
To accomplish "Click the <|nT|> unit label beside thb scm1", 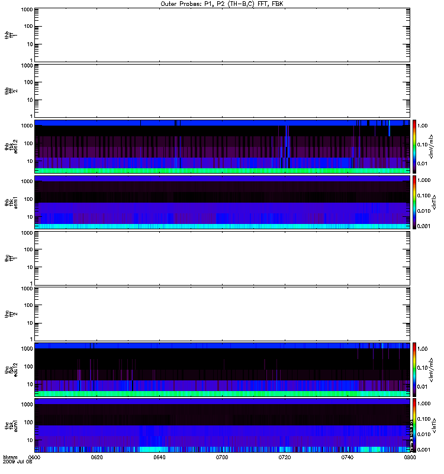I will coord(435,203).
